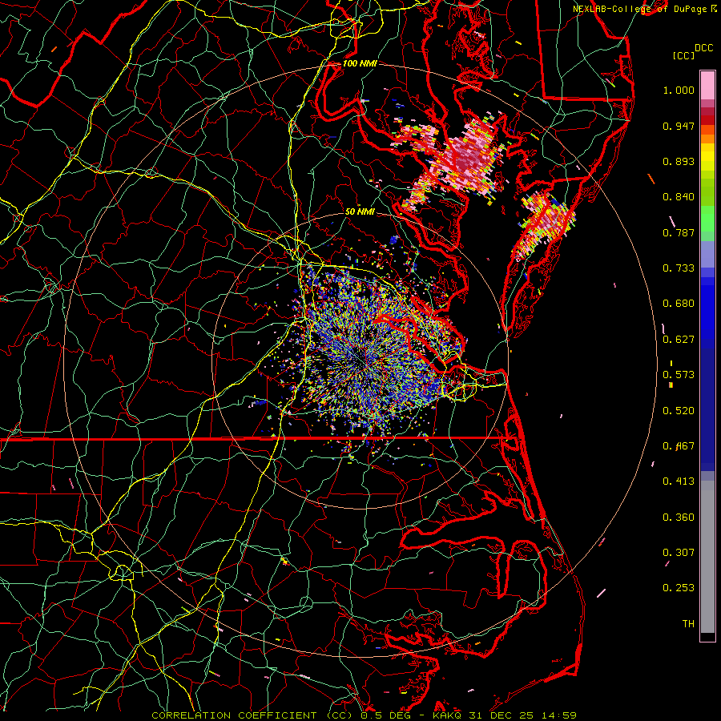Screen dimensions: 721x721
Task: Select the 0.413 scale value
Action: [x=679, y=481]
